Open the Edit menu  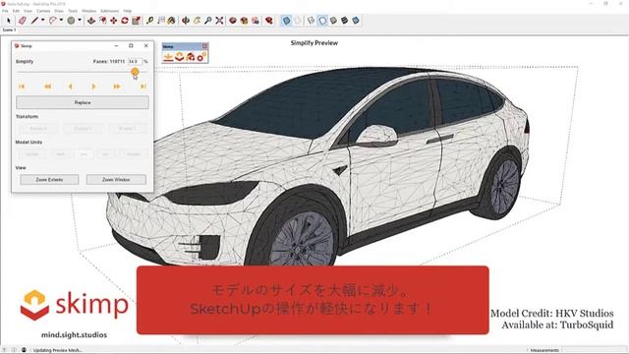[16, 11]
